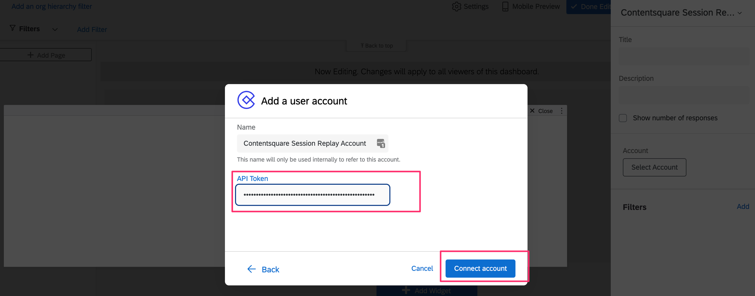Click the Contentsquare logo in dialog header

(x=246, y=100)
